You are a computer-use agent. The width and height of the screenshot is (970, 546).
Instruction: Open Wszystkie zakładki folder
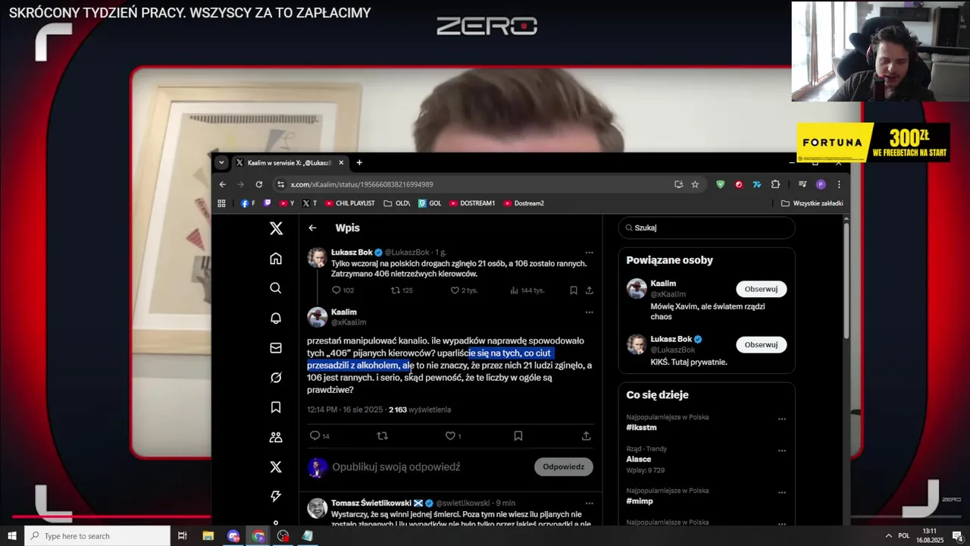(812, 203)
